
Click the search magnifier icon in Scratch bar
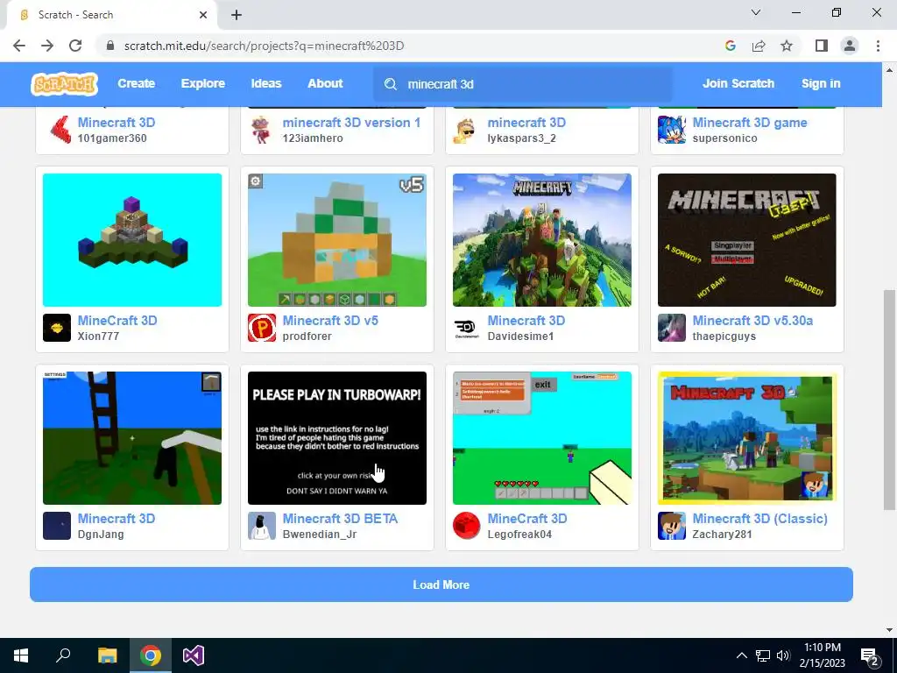pyautogui.click(x=390, y=84)
